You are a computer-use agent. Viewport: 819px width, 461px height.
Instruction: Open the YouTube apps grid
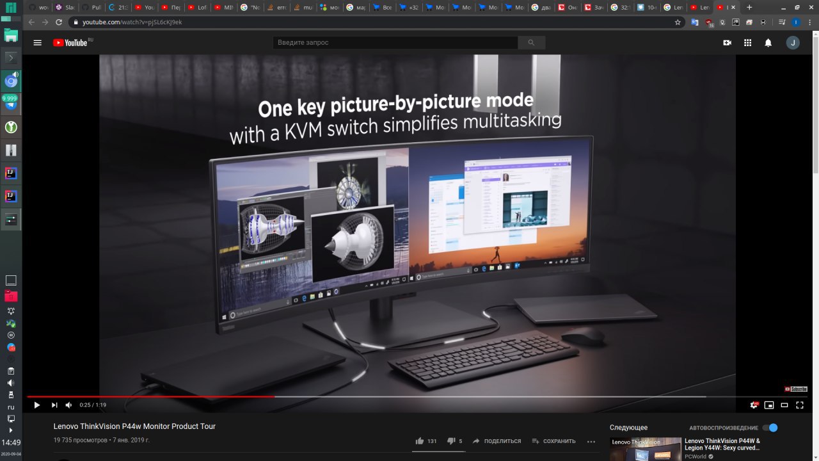click(x=747, y=42)
